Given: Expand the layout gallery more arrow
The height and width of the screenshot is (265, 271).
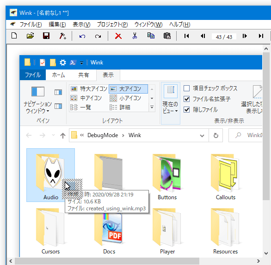Looking at the screenshot, I should coord(152,107).
